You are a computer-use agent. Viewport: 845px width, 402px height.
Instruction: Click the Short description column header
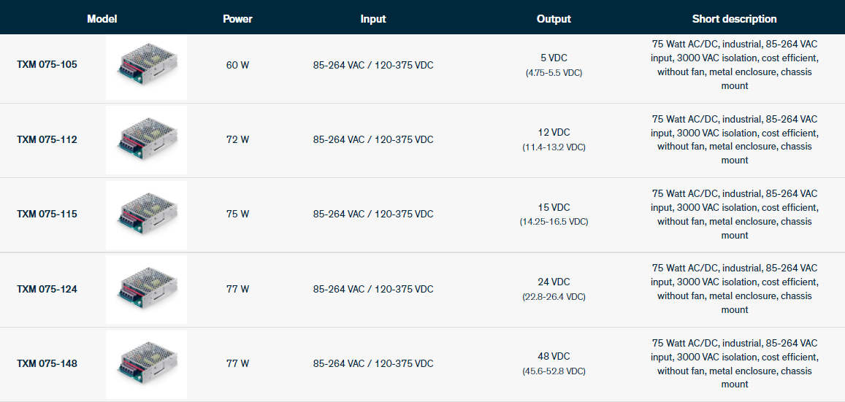[734, 19]
